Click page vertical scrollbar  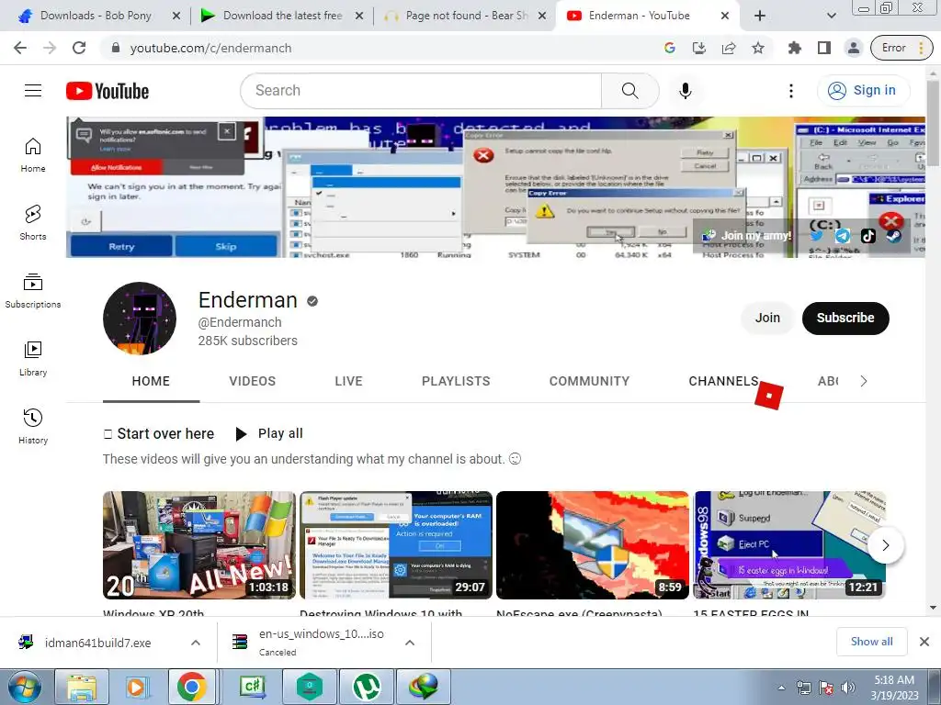click(934, 123)
